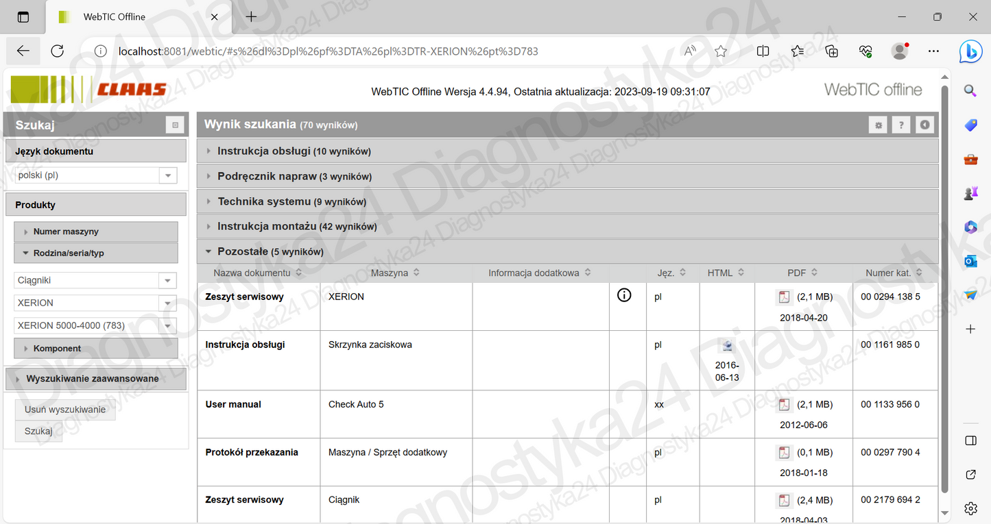Collapse the Rodzina/seria/typ section

pos(96,253)
